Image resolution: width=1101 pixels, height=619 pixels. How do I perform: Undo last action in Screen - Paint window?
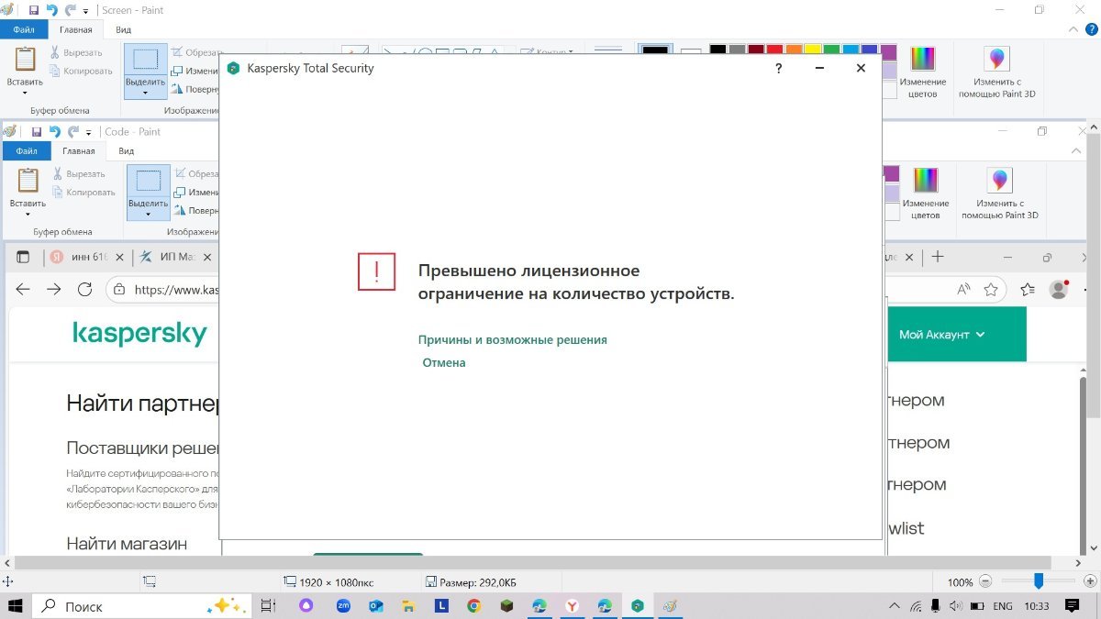(52, 10)
